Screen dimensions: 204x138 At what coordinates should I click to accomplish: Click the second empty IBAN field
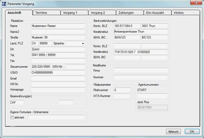tap(127, 57)
